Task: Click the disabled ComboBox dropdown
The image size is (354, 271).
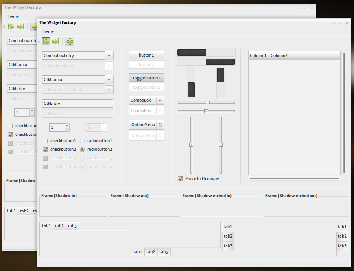Action: [x=146, y=111]
